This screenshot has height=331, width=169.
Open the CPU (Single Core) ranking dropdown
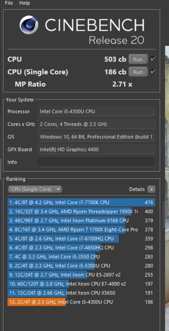click(35, 189)
